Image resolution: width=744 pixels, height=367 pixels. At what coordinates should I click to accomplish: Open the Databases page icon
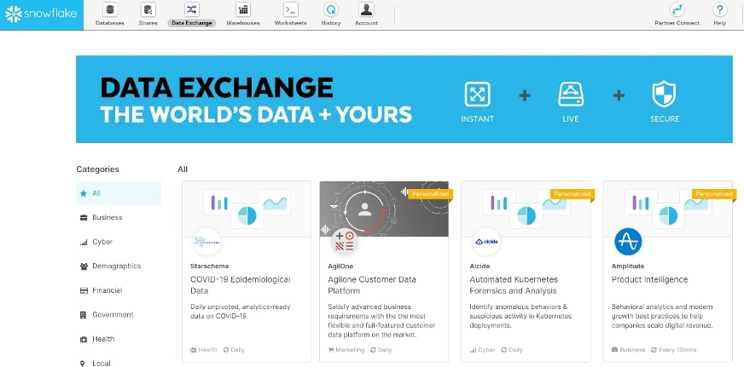pos(110,9)
